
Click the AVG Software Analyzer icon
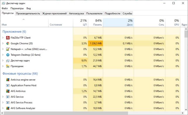point(8,108)
